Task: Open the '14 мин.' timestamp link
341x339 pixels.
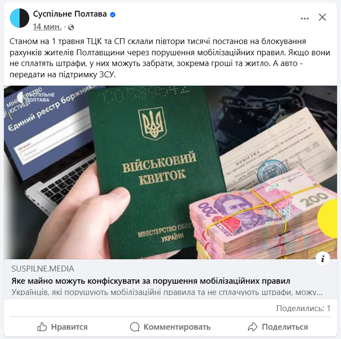Action: click(x=47, y=26)
